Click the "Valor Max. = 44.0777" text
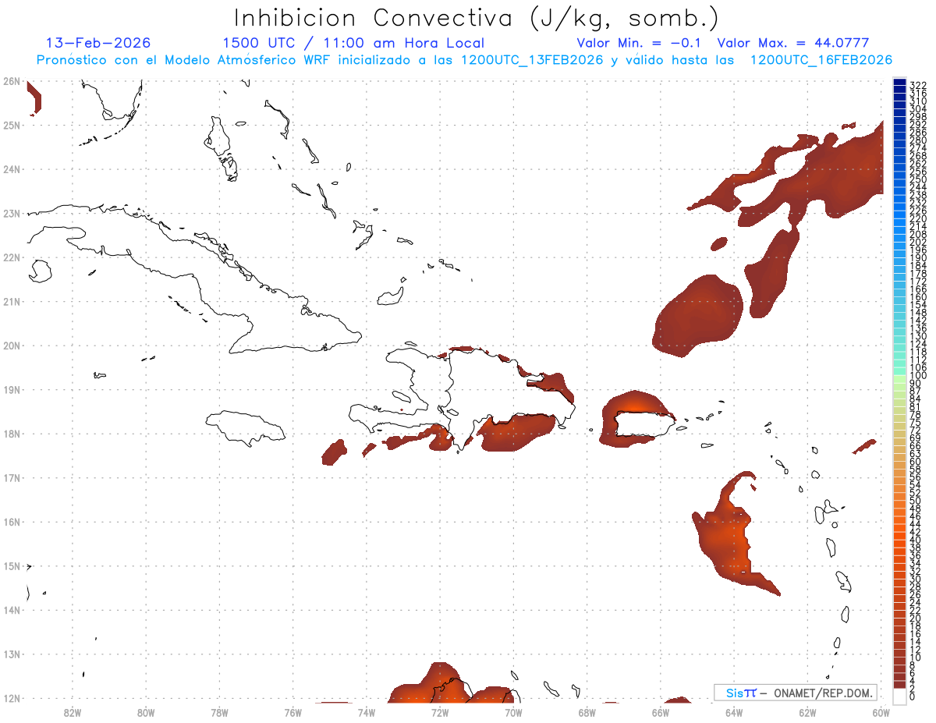The height and width of the screenshot is (723, 936). pyautogui.click(x=793, y=43)
